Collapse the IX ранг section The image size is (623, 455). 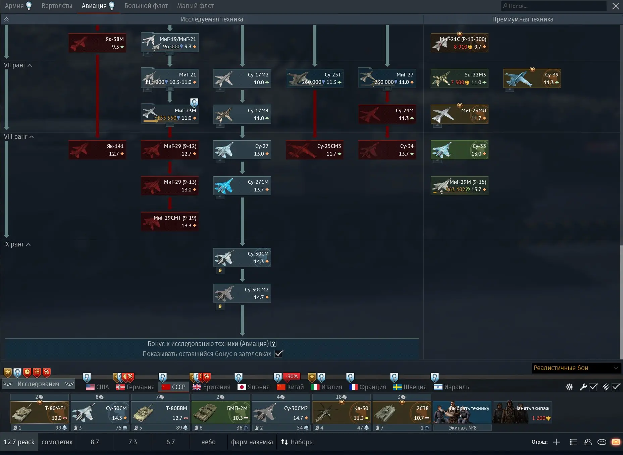(17, 244)
